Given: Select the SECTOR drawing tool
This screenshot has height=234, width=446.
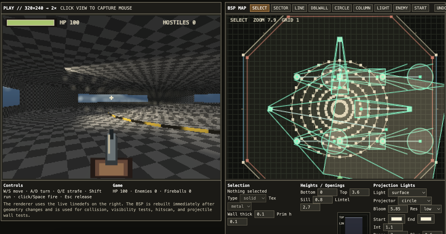Looking at the screenshot, I should click(x=281, y=8).
